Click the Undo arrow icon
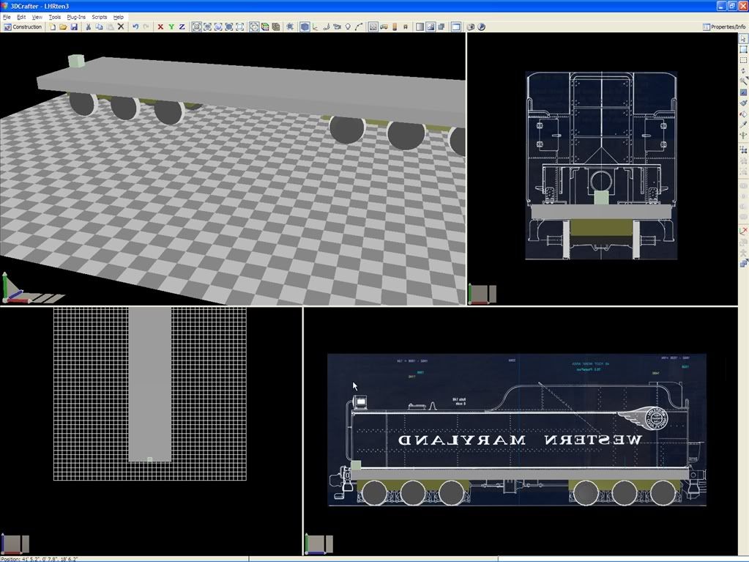 (135, 27)
